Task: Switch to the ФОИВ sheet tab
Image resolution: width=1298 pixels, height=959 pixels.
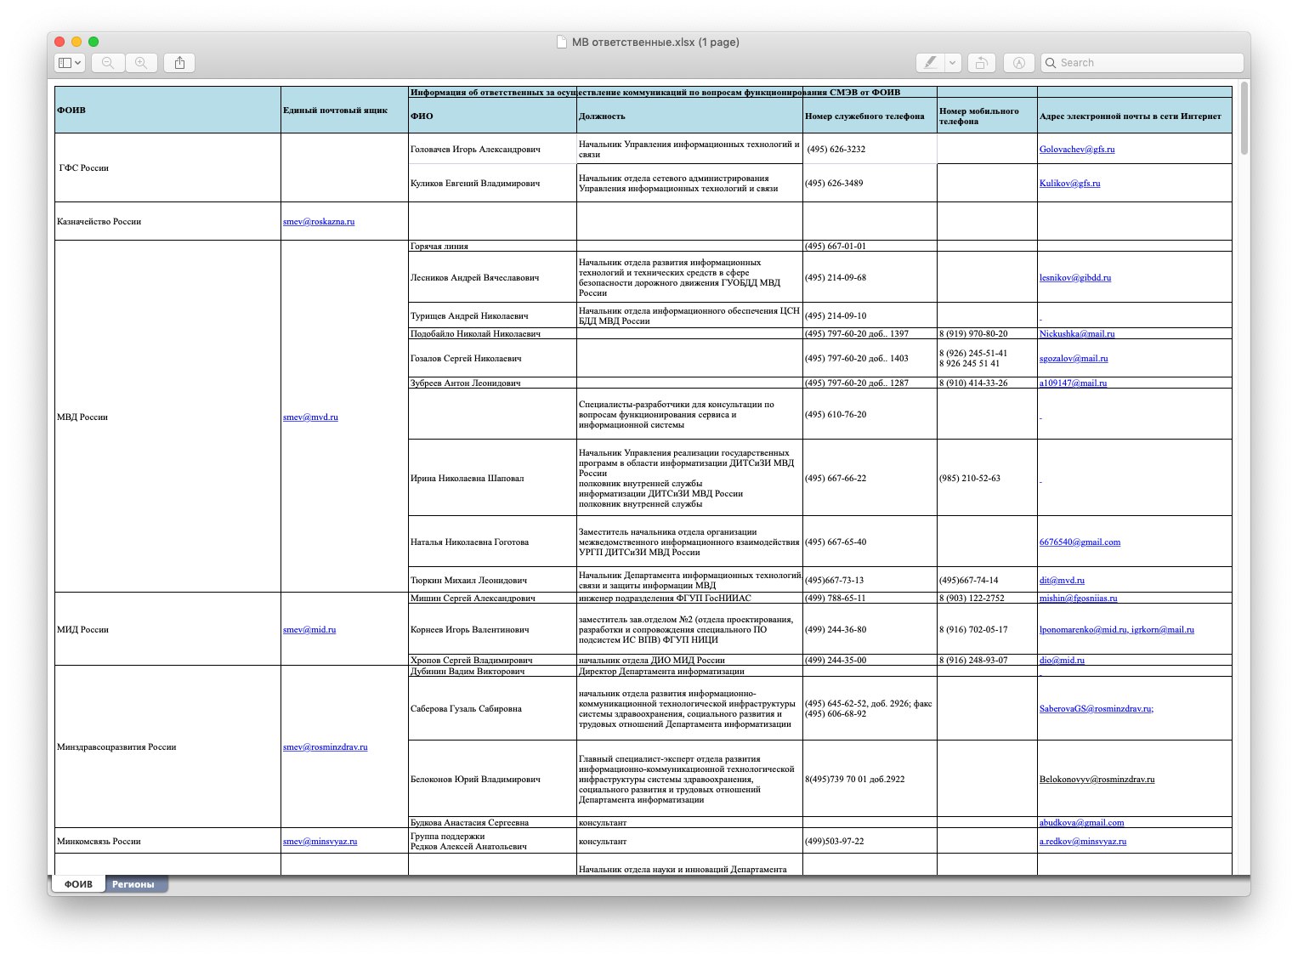Action: point(78,884)
